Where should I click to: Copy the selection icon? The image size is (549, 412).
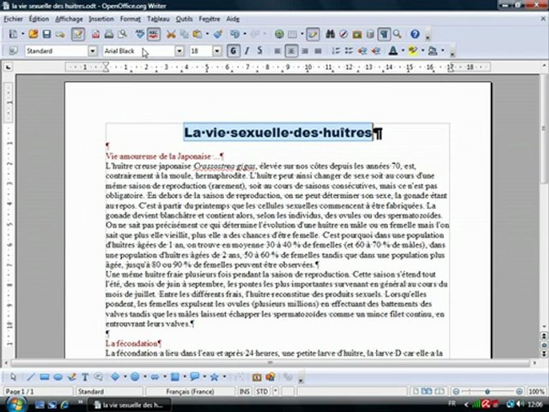(x=184, y=34)
